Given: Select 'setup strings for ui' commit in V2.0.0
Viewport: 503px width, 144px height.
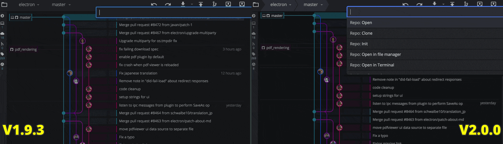Looking at the screenshot, I should pyautogui.click(x=388, y=96).
